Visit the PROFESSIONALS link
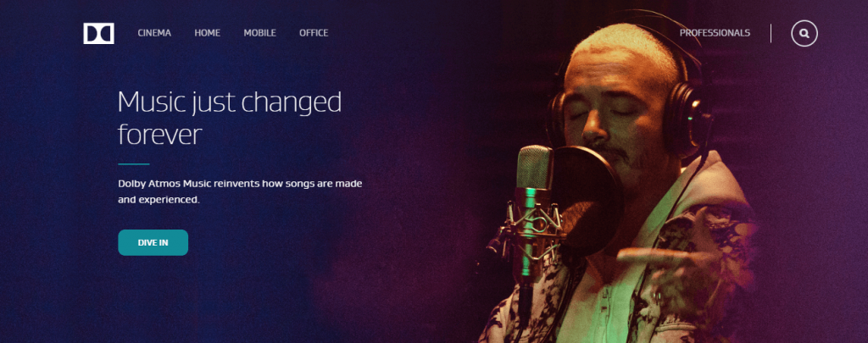868x343 pixels. pos(715,33)
